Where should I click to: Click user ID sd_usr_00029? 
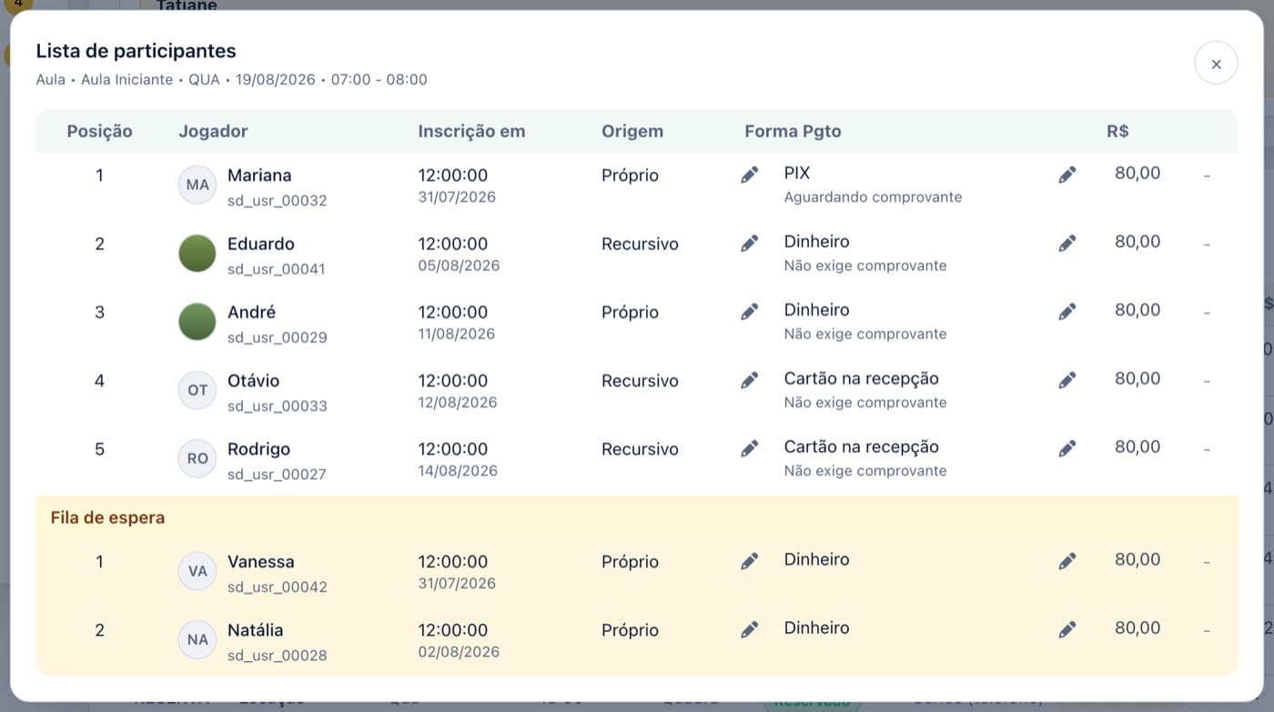[x=277, y=337]
